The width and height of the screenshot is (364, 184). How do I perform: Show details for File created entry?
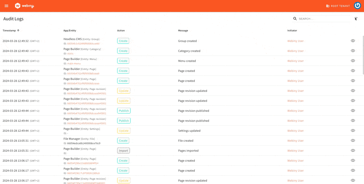click(353, 141)
